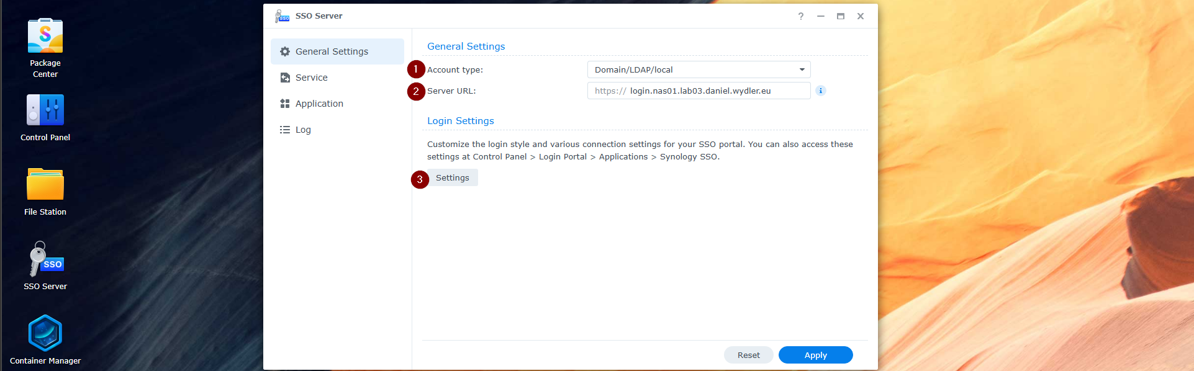Screen dimensions: 1194x371
Task: Open SSO Server help question mark
Action: point(801,16)
